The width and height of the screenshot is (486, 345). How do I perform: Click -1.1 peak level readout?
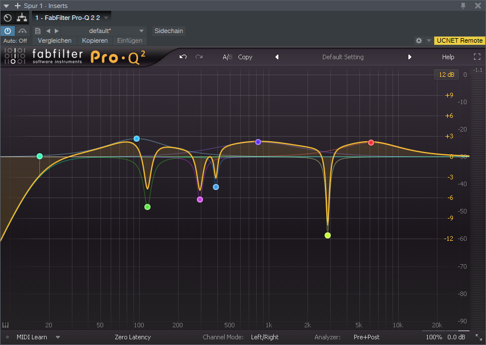point(478,70)
